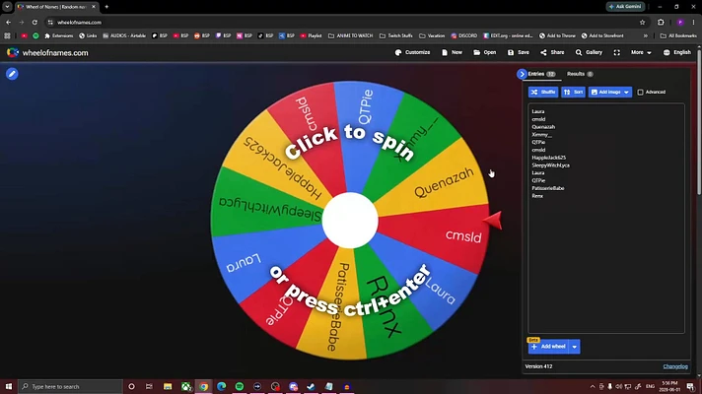Open the Playlist bookmark
This screenshot has width=702, height=394.
(x=312, y=35)
